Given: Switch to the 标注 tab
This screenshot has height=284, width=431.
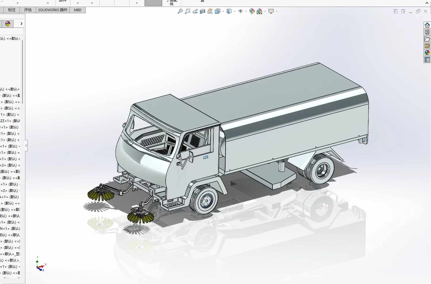Looking at the screenshot, I should click(12, 10).
